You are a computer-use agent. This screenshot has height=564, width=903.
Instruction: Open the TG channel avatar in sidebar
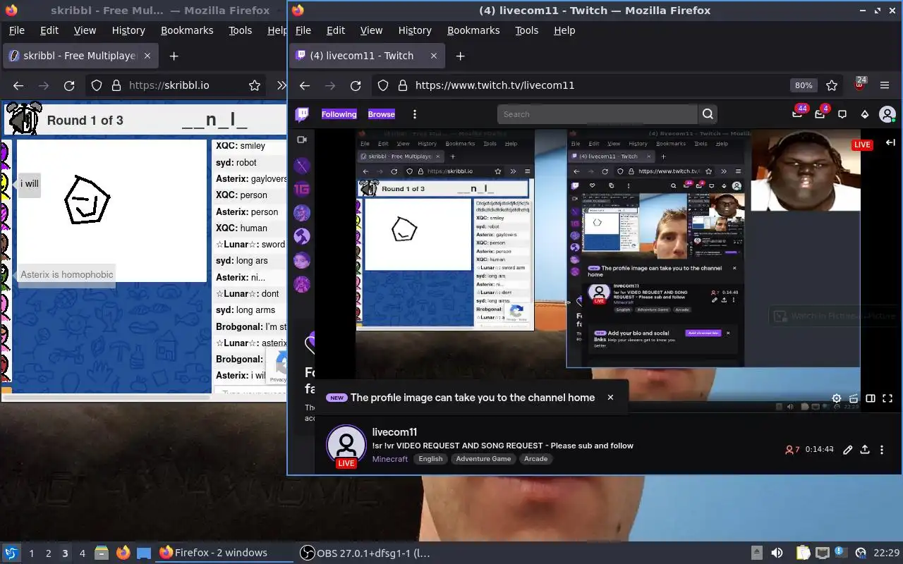[x=302, y=189]
